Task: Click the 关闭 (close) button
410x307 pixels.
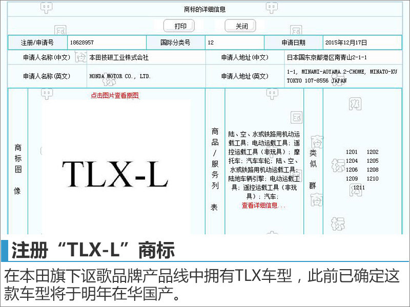Action: (x=240, y=26)
